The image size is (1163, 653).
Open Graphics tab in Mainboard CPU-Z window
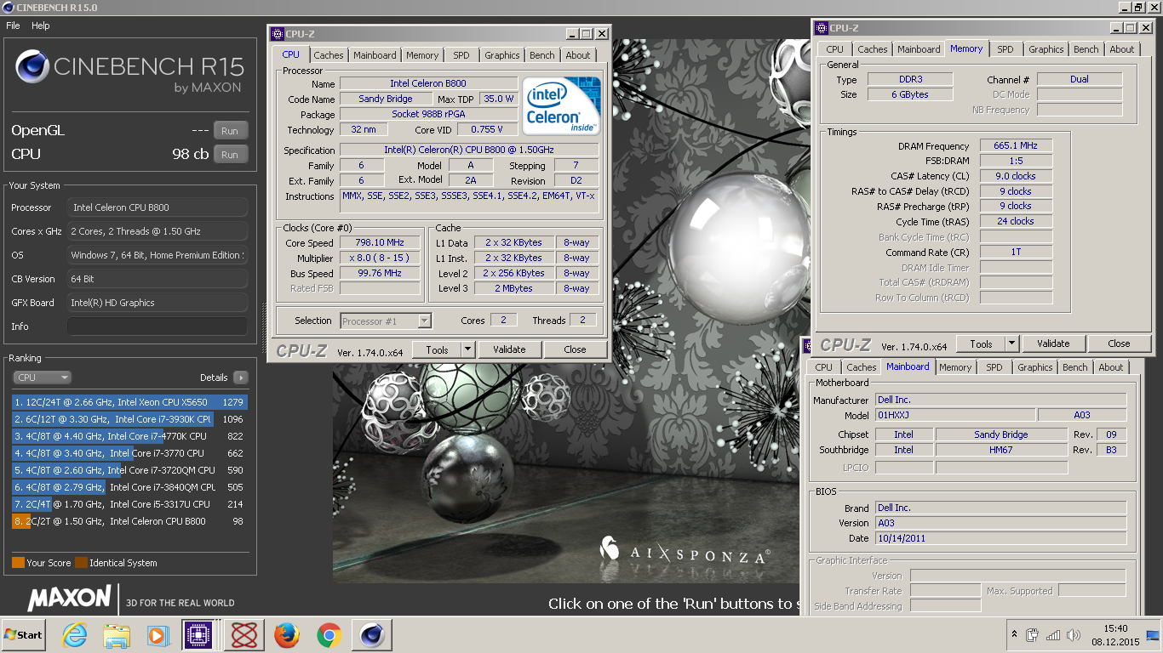click(1035, 367)
